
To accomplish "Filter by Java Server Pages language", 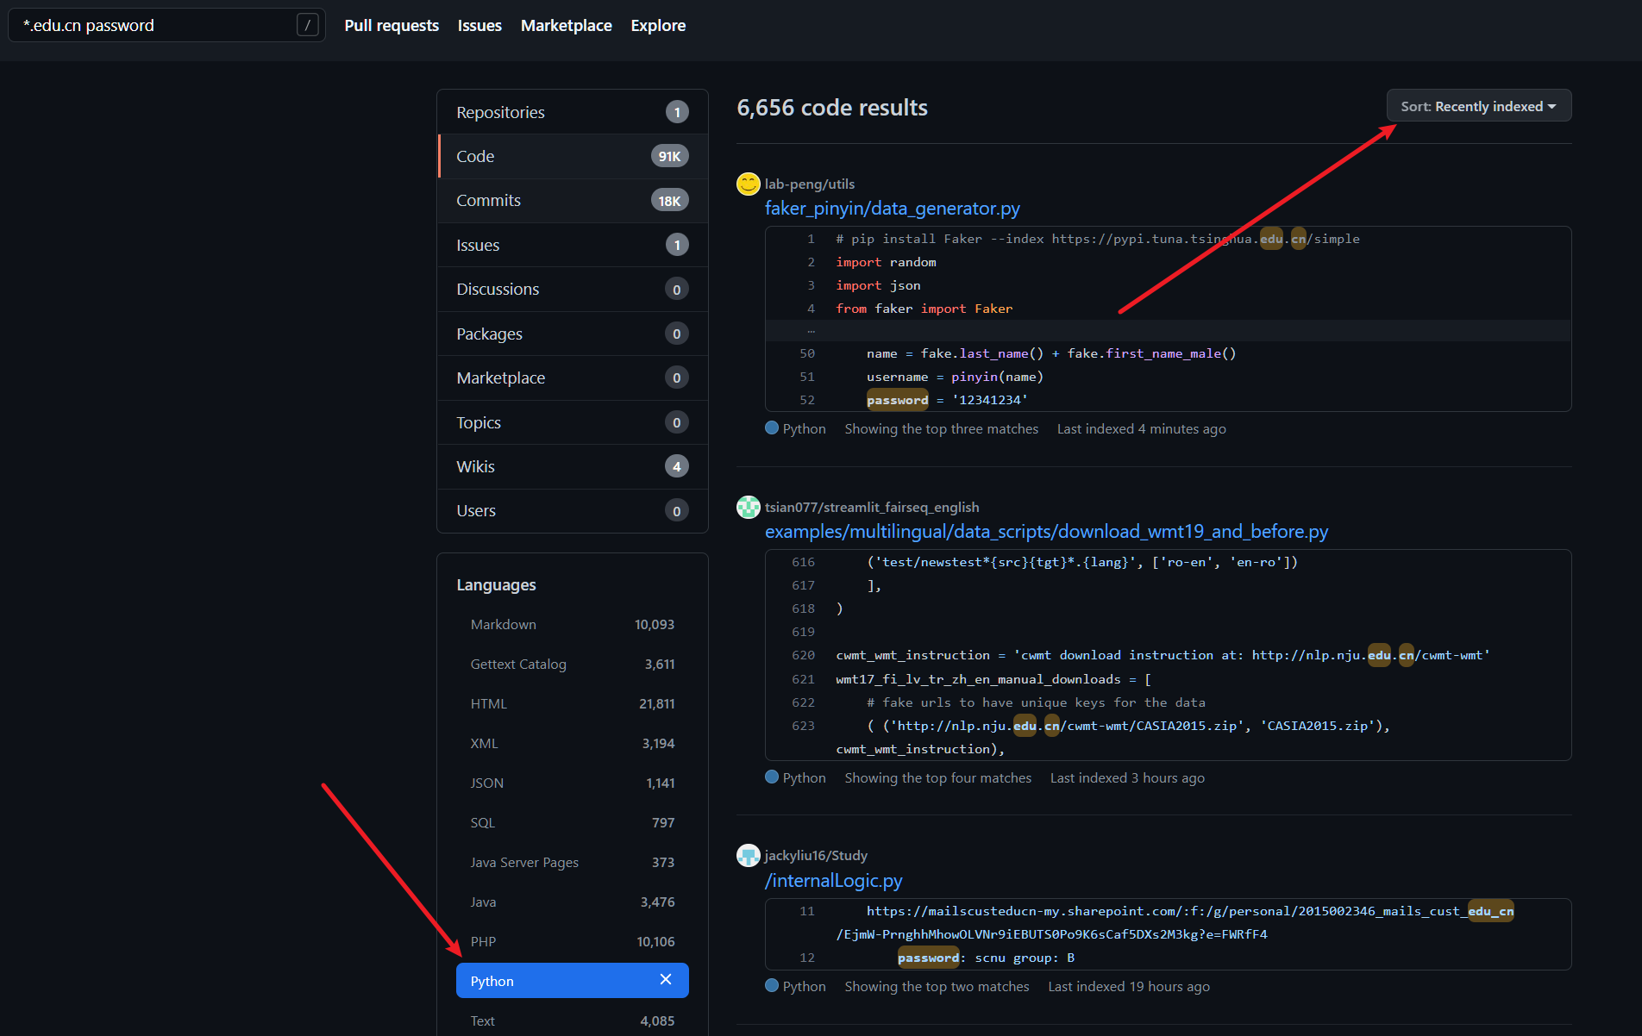I will 573,862.
